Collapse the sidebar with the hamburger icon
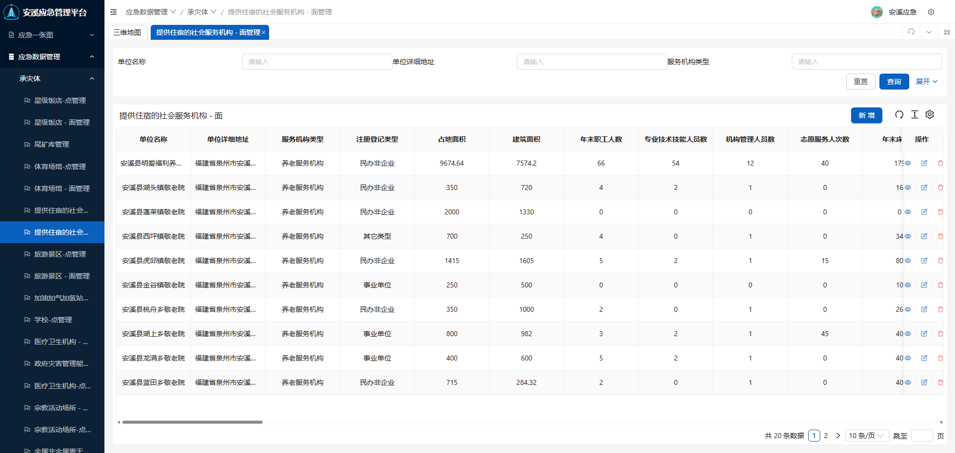955x453 pixels. point(113,12)
